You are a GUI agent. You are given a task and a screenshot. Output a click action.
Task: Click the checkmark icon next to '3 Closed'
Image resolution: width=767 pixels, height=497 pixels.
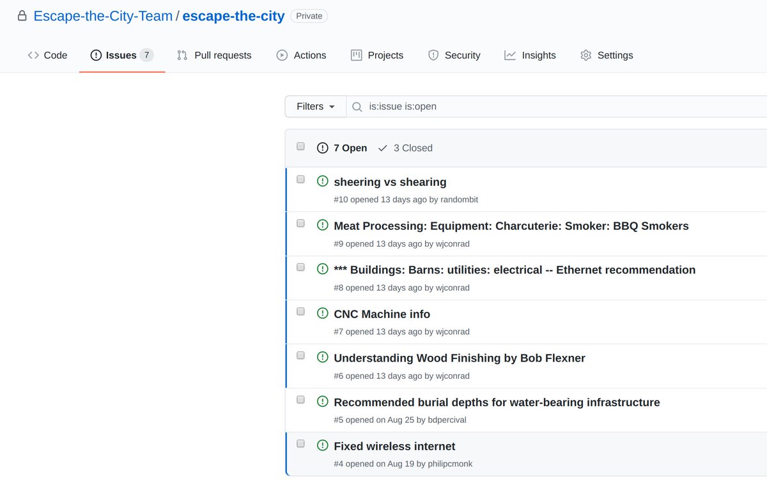[383, 148]
